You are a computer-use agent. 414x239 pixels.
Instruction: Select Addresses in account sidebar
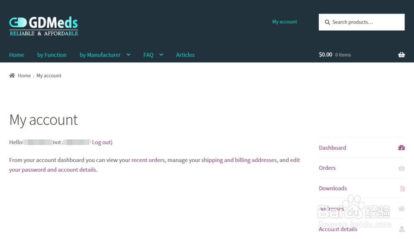click(x=331, y=209)
